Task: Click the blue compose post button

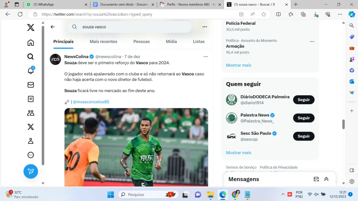Action: [31, 171]
